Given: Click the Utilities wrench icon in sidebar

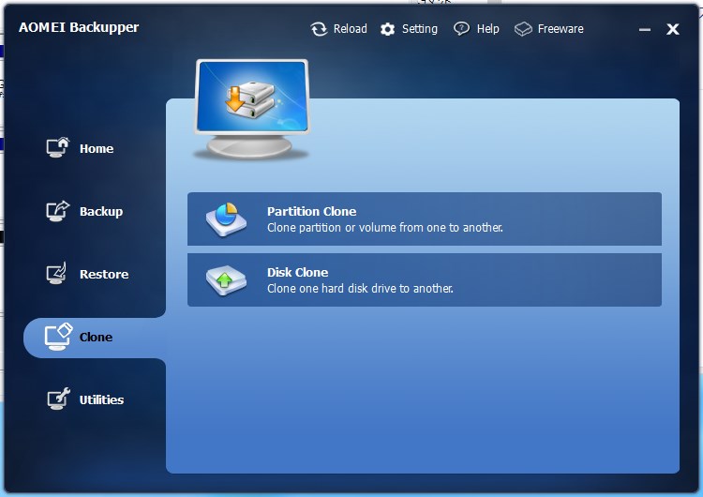Looking at the screenshot, I should [58, 399].
